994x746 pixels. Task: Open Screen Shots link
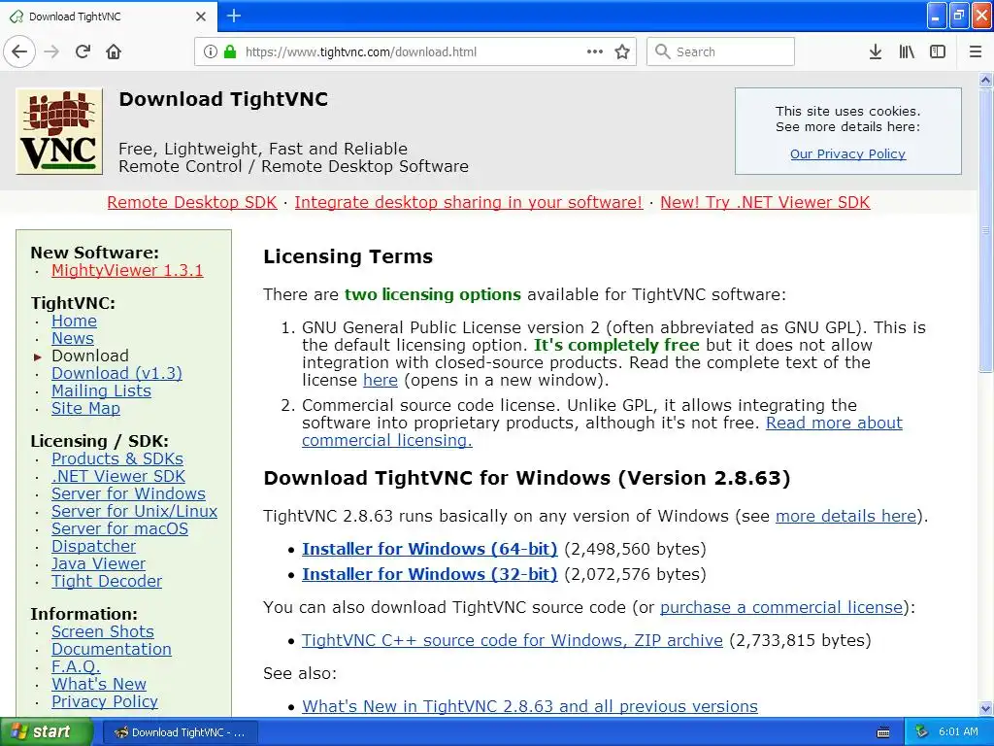coord(103,631)
